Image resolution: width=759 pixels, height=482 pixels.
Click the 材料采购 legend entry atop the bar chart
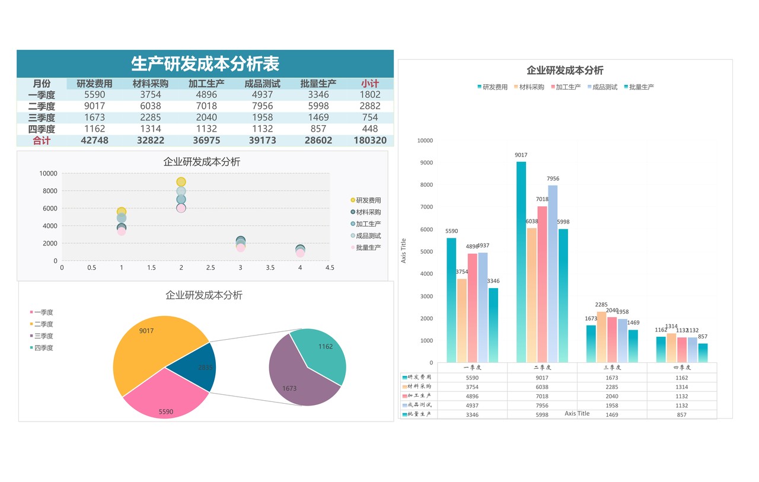pos(529,87)
